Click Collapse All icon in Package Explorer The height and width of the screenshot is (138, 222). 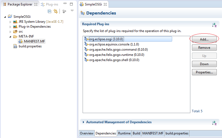[49, 11]
